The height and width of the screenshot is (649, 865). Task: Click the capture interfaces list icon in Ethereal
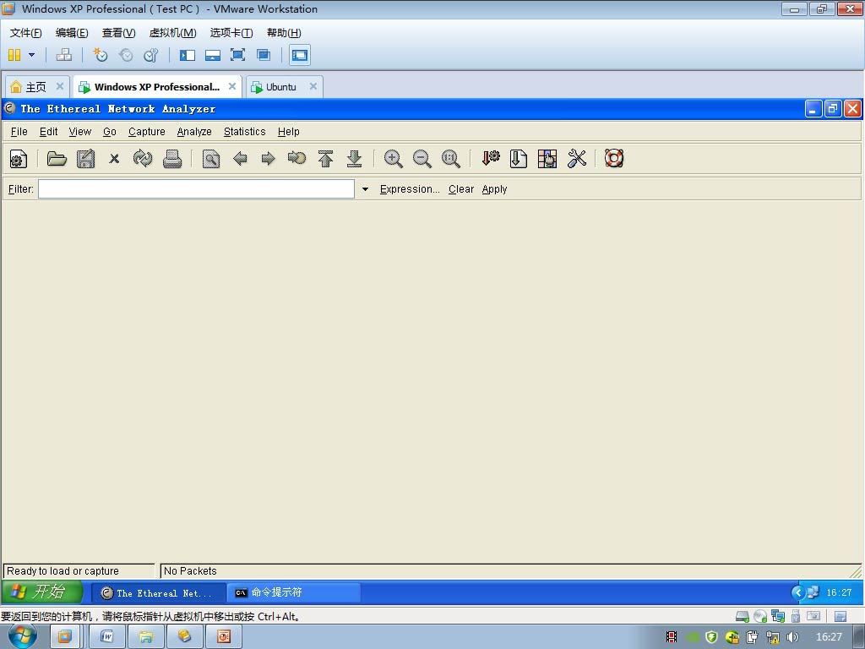(x=19, y=159)
